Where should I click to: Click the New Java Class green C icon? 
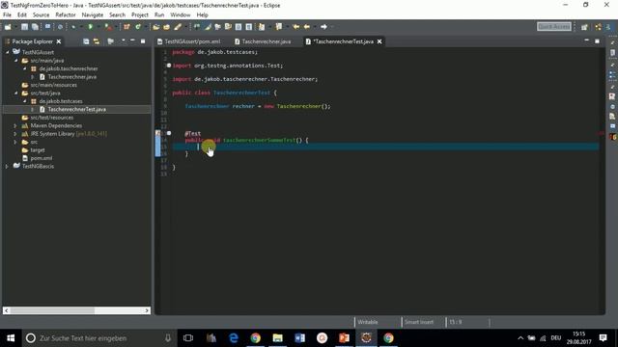(x=138, y=27)
